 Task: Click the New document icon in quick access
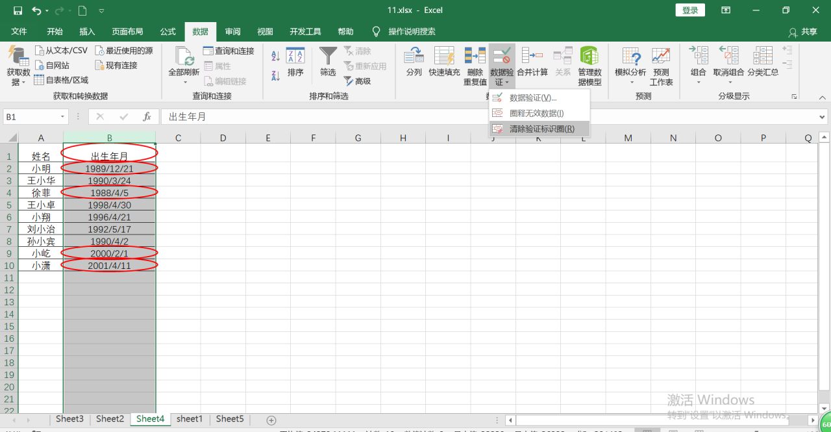tap(82, 10)
